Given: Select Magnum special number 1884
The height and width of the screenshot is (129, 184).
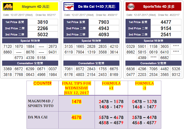Looking at the screenshot, I should click(x=30, y=46).
